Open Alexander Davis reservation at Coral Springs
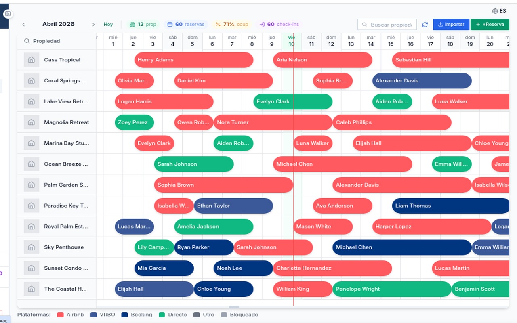517x323 pixels. (x=422, y=81)
